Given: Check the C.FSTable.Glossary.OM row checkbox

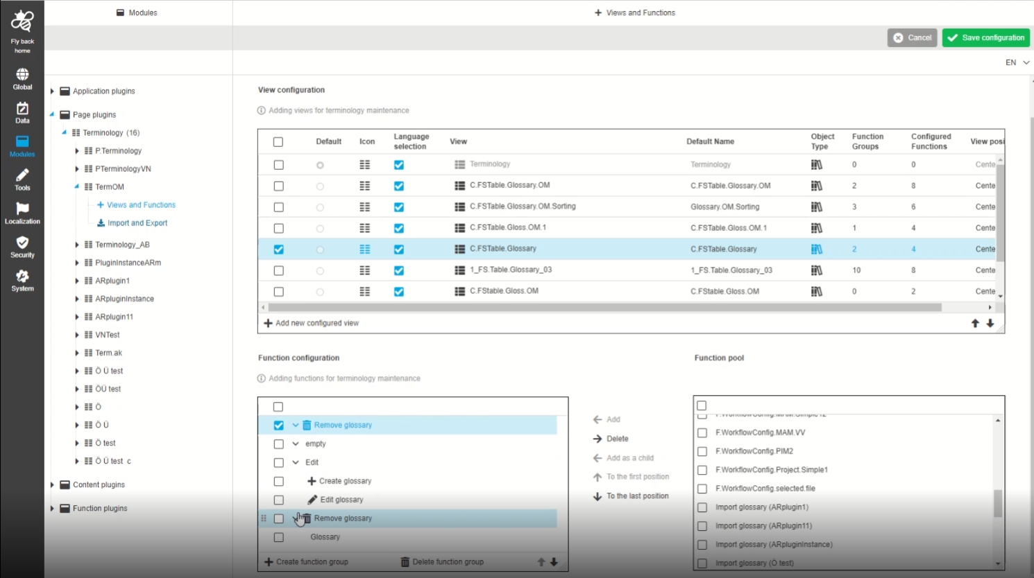Looking at the screenshot, I should coord(278,186).
